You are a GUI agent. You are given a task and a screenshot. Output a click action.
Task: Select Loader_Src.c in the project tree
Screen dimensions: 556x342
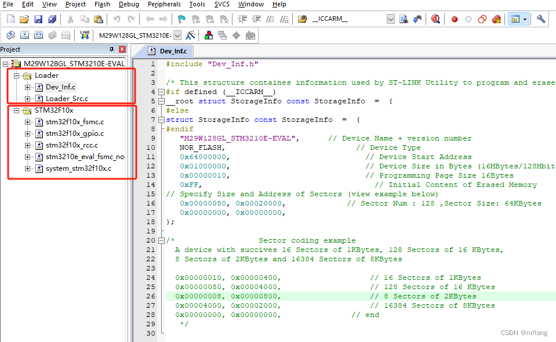click(x=67, y=99)
